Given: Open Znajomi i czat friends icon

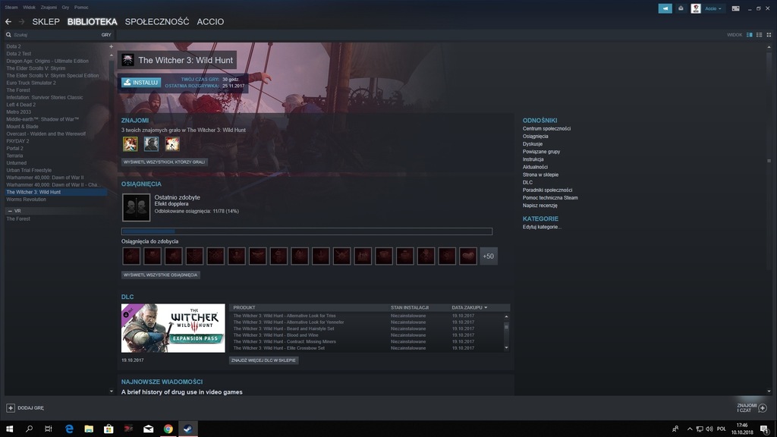Looking at the screenshot, I should [763, 407].
